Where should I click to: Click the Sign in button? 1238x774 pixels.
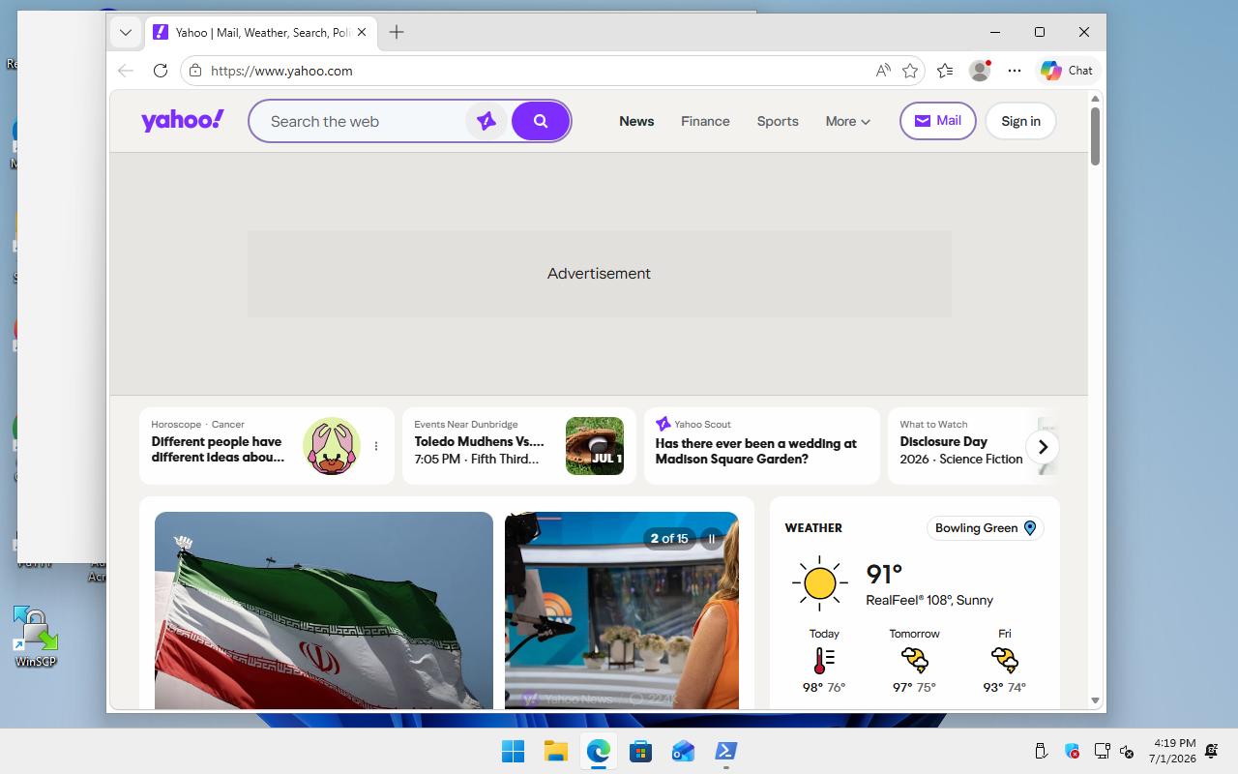pos(1020,121)
